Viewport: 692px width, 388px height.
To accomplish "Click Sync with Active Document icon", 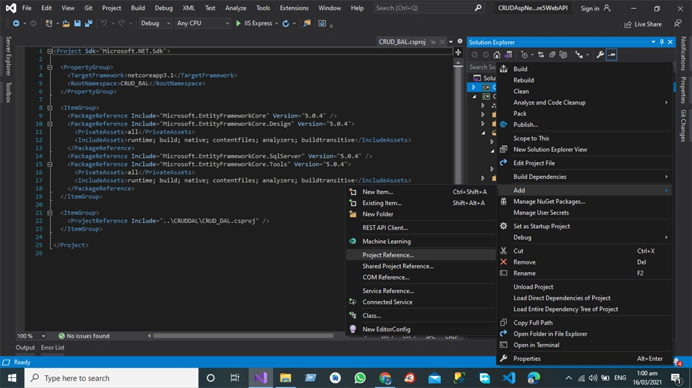I will pyautogui.click(x=541, y=55).
